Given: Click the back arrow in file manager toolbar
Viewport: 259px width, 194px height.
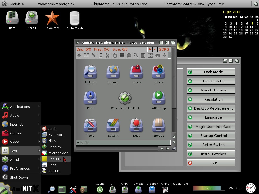Looking at the screenshot, I should click(79, 55).
